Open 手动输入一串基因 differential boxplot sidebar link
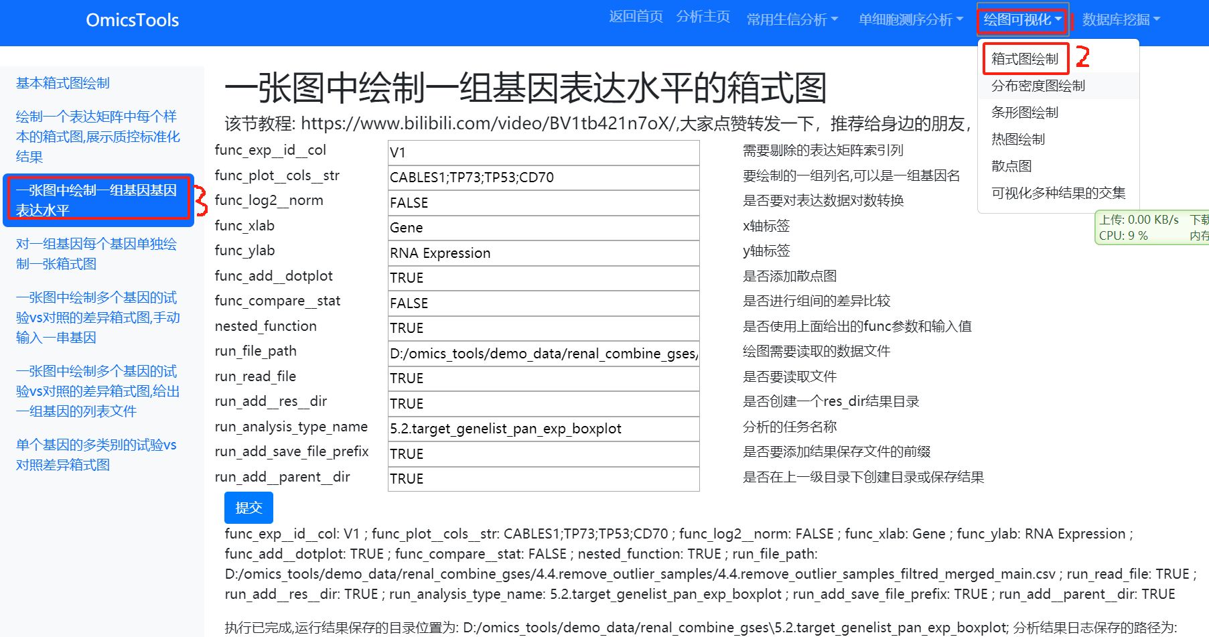The image size is (1209, 637). tap(98, 317)
